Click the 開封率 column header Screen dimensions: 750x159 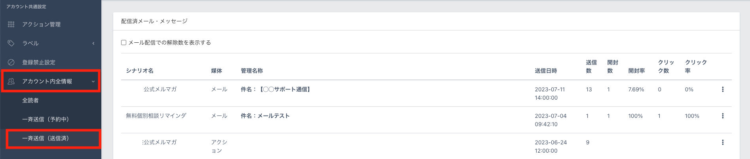[x=636, y=71]
